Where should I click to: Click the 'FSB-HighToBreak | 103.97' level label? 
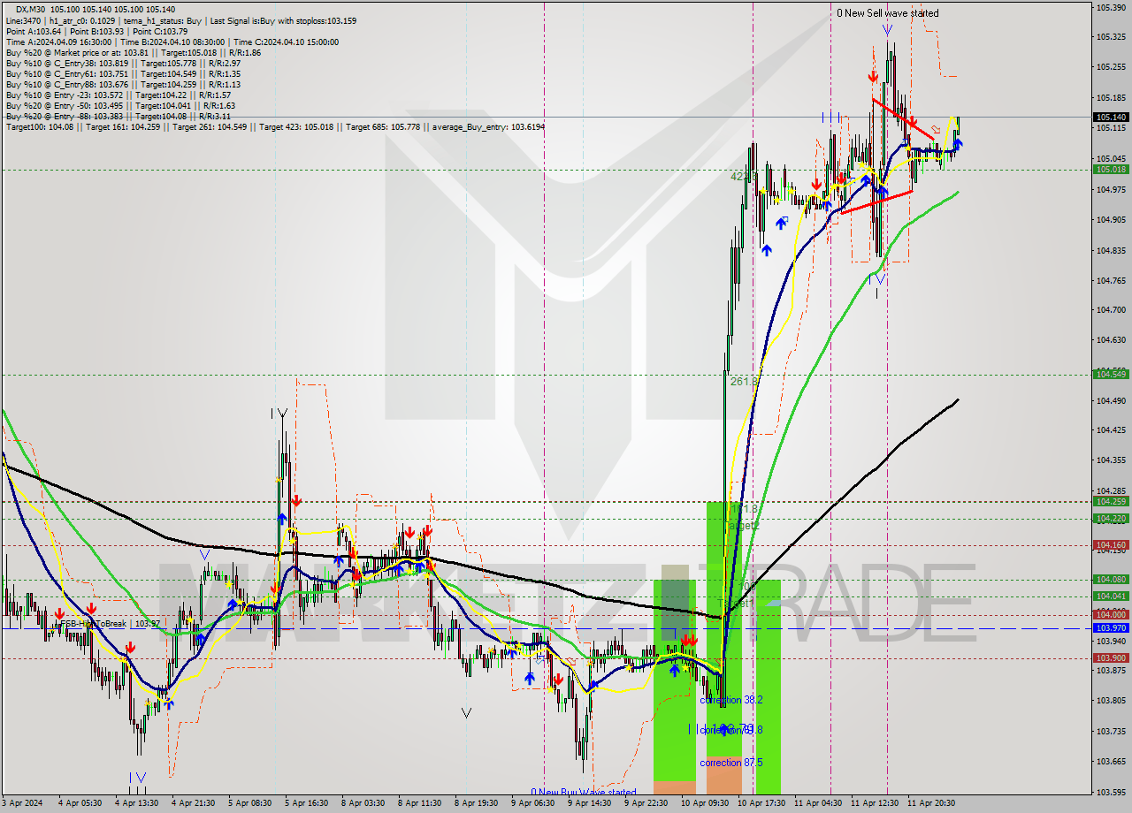point(111,624)
